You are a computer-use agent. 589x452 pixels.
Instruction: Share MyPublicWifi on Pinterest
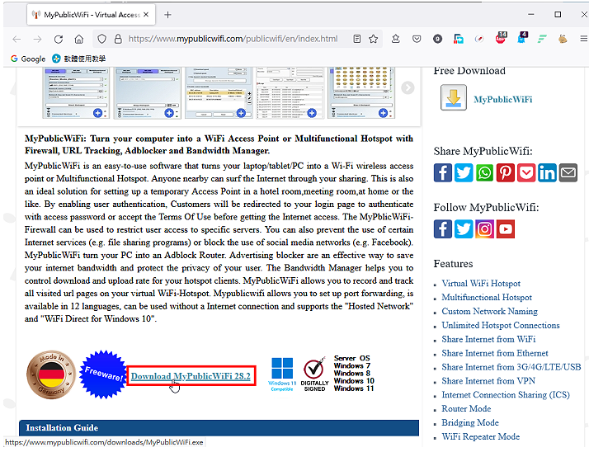coord(505,173)
